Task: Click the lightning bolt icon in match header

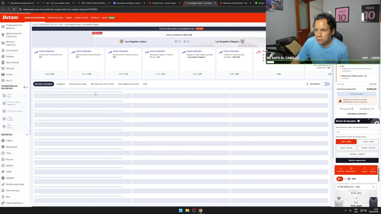Action: tap(179, 42)
